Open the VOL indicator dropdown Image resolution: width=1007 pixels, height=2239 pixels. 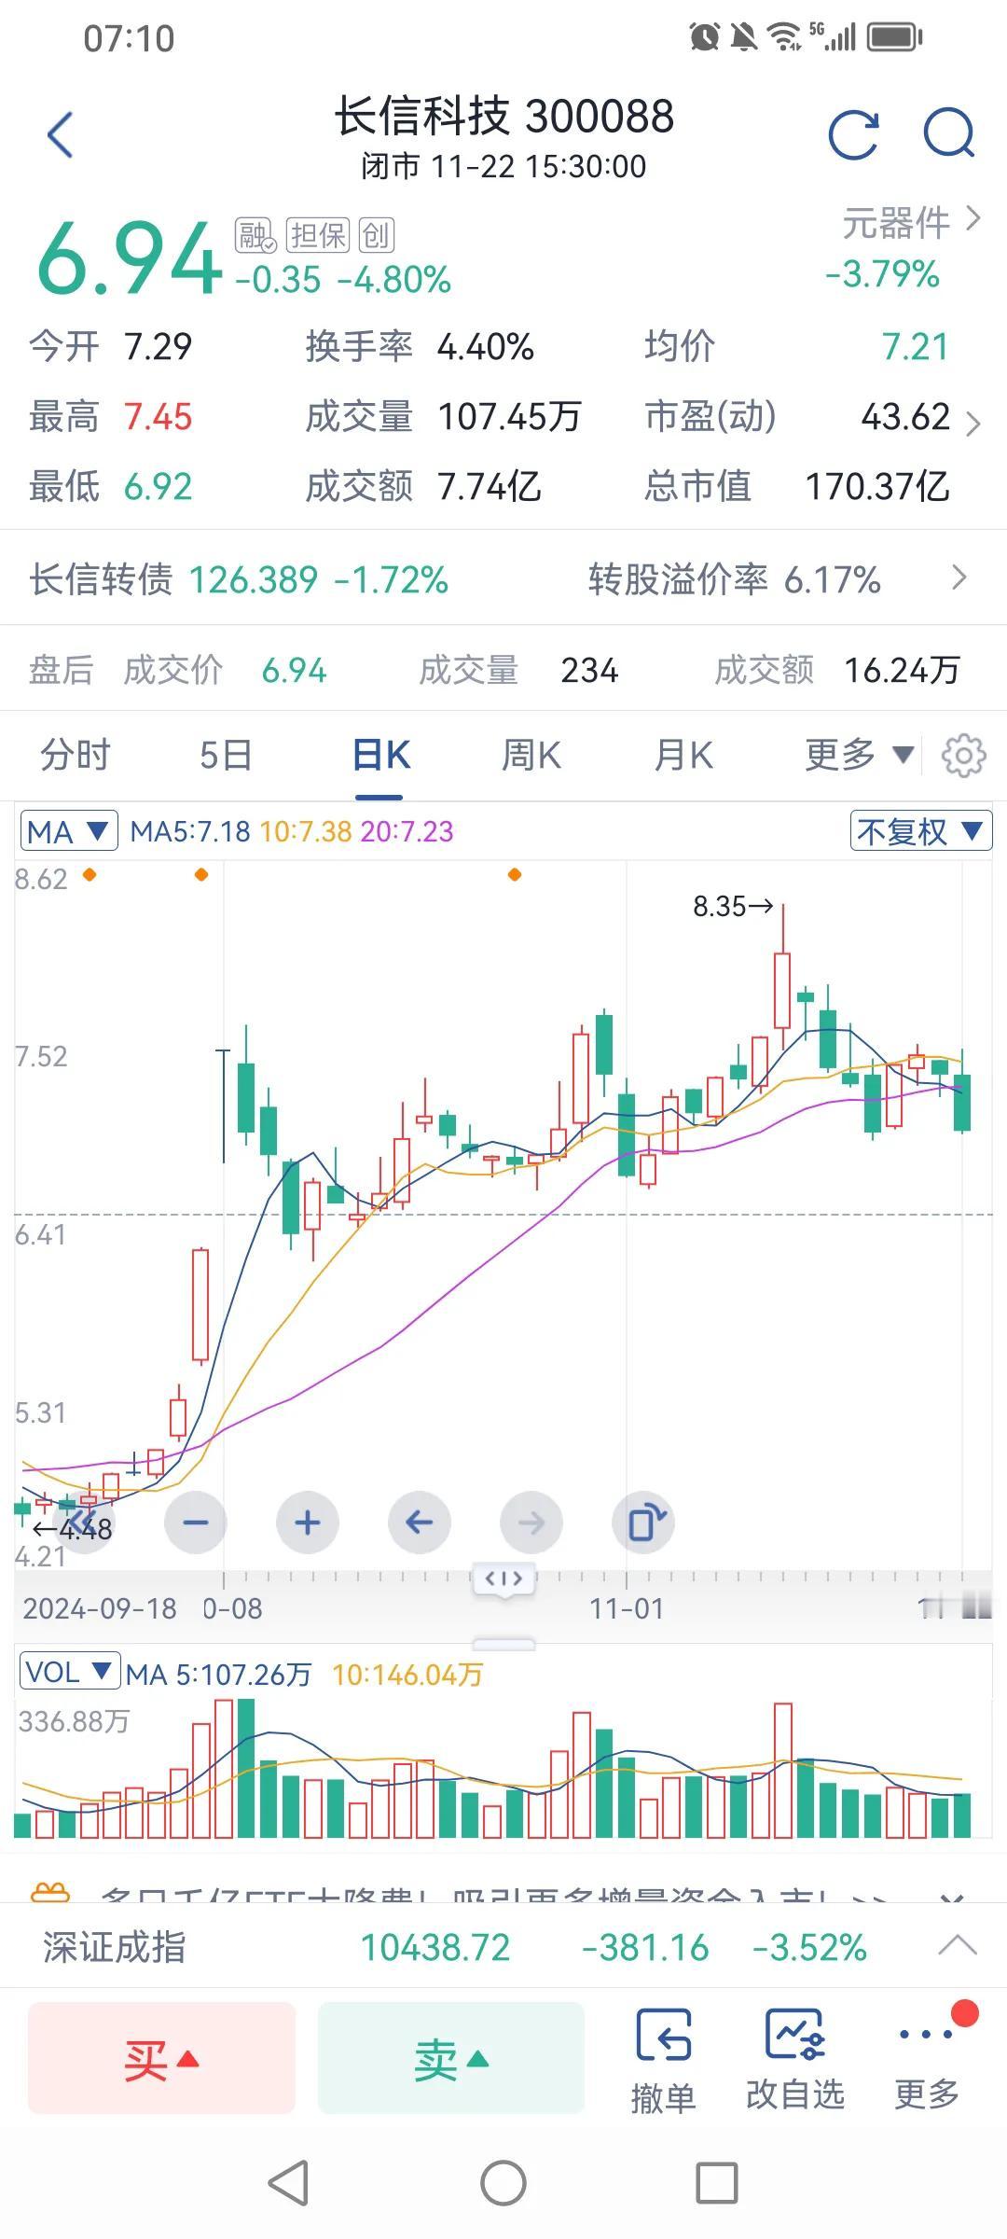click(69, 1672)
